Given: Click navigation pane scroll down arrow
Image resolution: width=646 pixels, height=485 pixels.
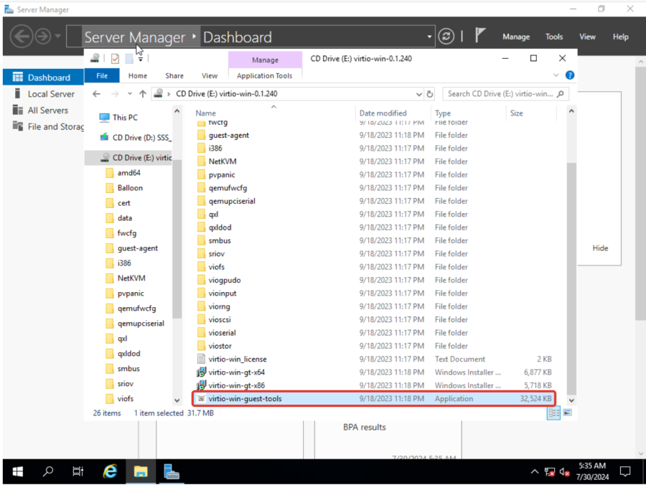Looking at the screenshot, I should (177, 400).
